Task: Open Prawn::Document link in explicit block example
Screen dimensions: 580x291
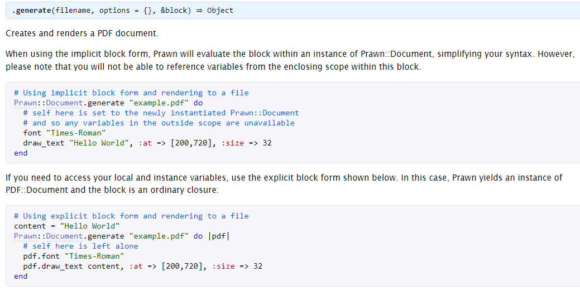Action: [49, 236]
